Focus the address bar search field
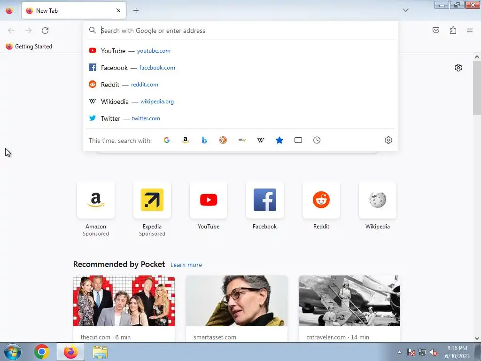This screenshot has width=481, height=361. (240, 31)
